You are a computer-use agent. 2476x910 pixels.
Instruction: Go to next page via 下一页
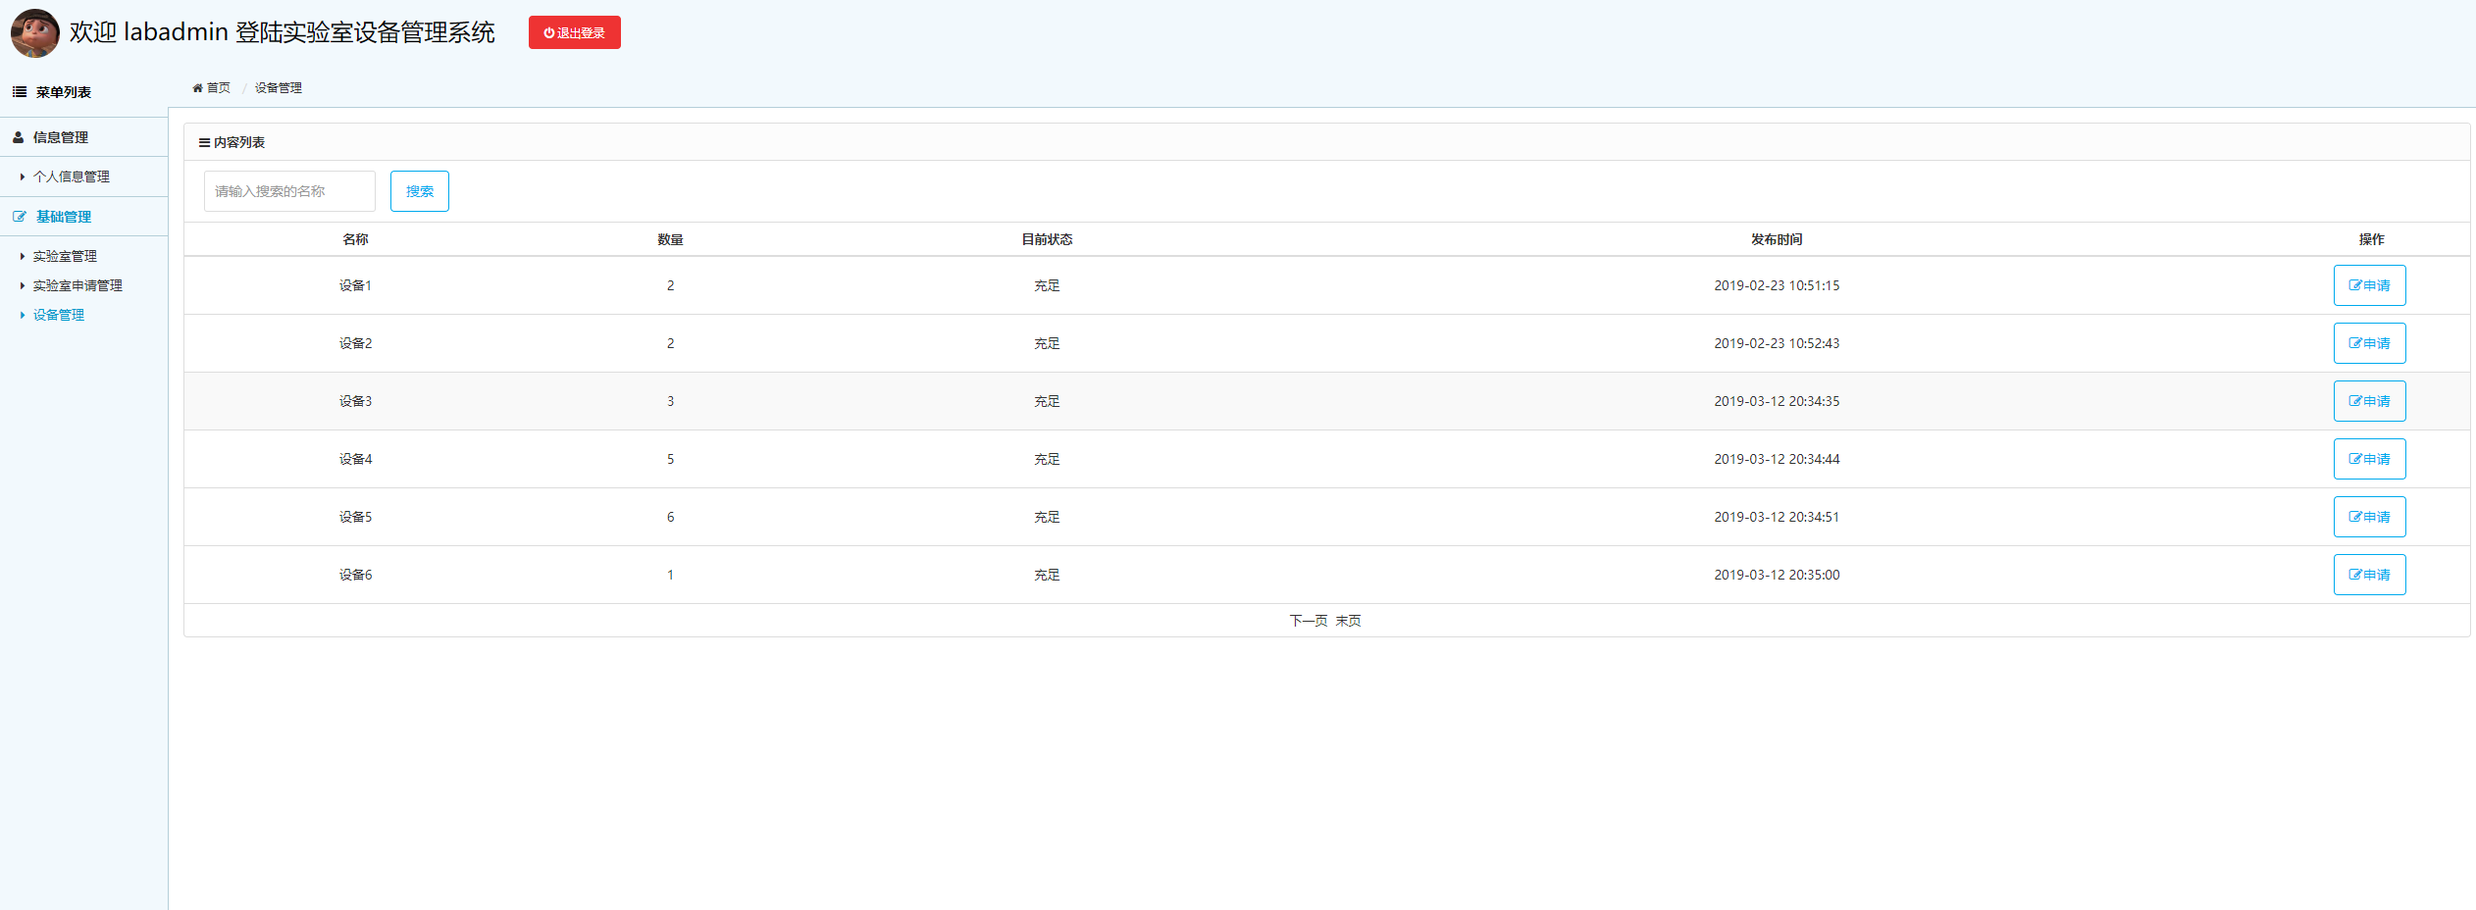click(1308, 621)
